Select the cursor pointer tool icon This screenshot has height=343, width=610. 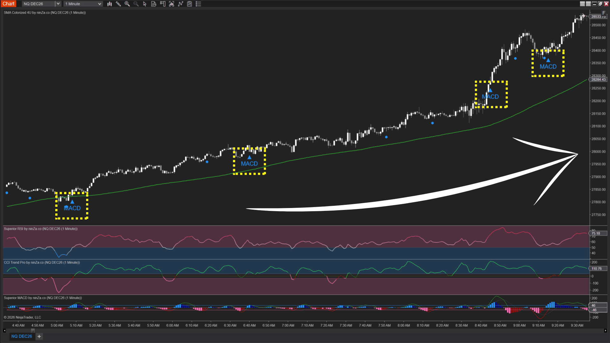(145, 4)
